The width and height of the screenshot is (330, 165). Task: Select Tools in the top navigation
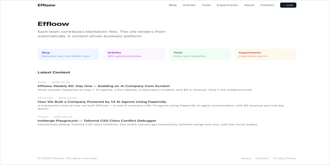pyautogui.click(x=206, y=5)
